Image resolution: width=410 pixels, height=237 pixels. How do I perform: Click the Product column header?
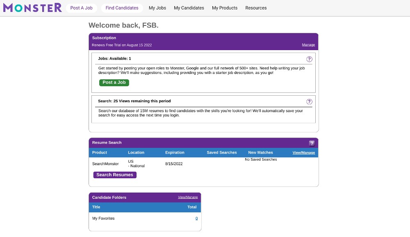click(99, 152)
